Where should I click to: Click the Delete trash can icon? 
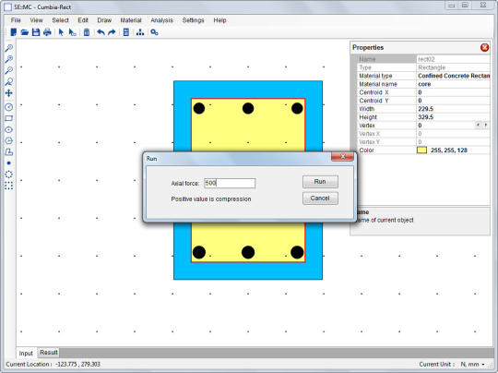(87, 32)
